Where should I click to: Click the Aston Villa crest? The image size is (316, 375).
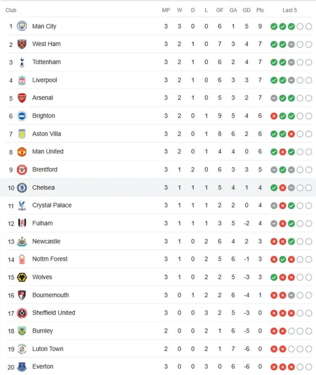(x=22, y=134)
